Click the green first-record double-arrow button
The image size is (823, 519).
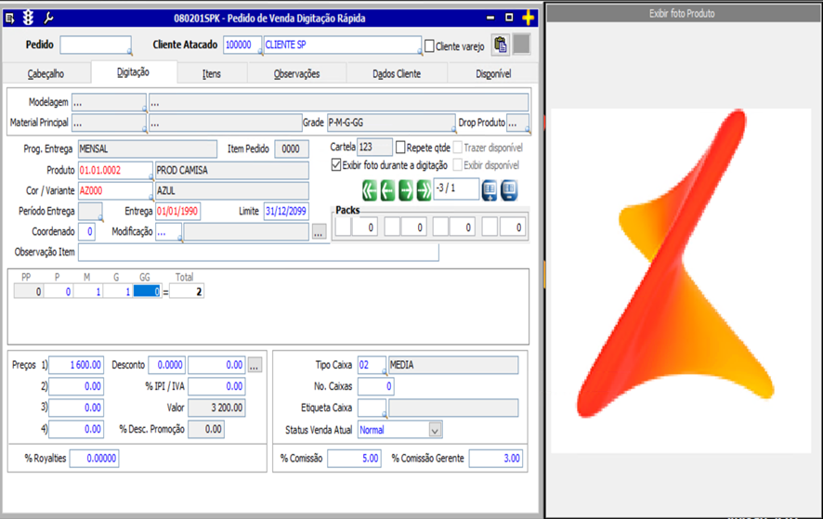pos(370,190)
